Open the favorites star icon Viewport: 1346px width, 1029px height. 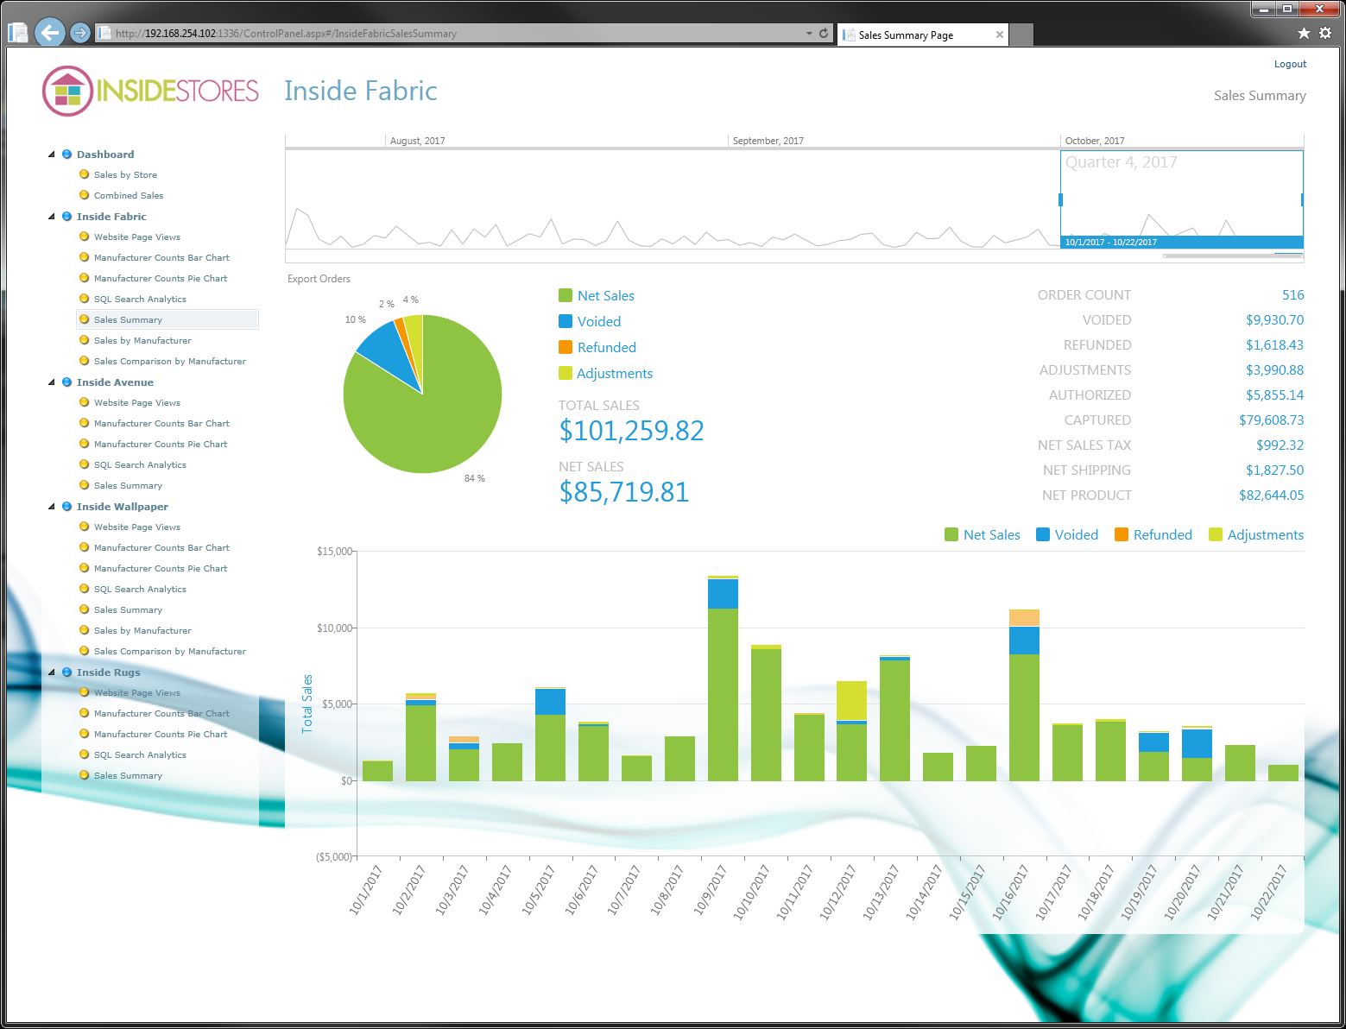tap(1304, 33)
